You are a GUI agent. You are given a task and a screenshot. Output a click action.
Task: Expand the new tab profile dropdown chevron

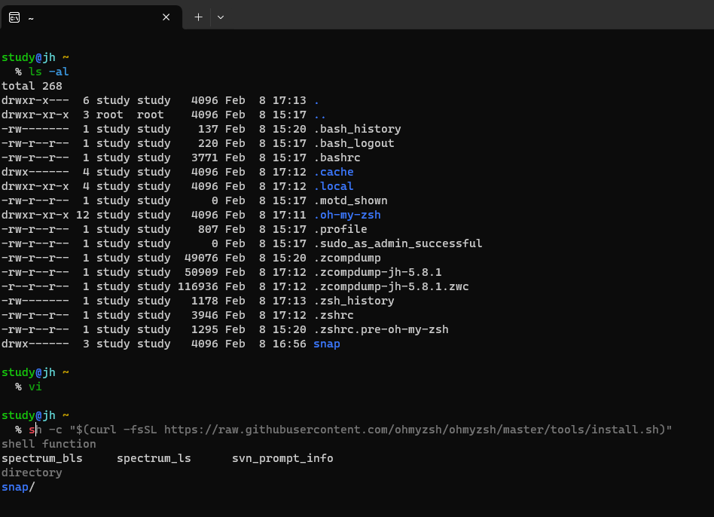221,17
